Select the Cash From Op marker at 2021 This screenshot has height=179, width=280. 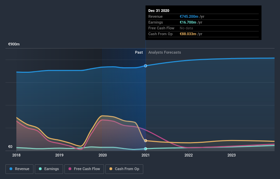coord(146,140)
